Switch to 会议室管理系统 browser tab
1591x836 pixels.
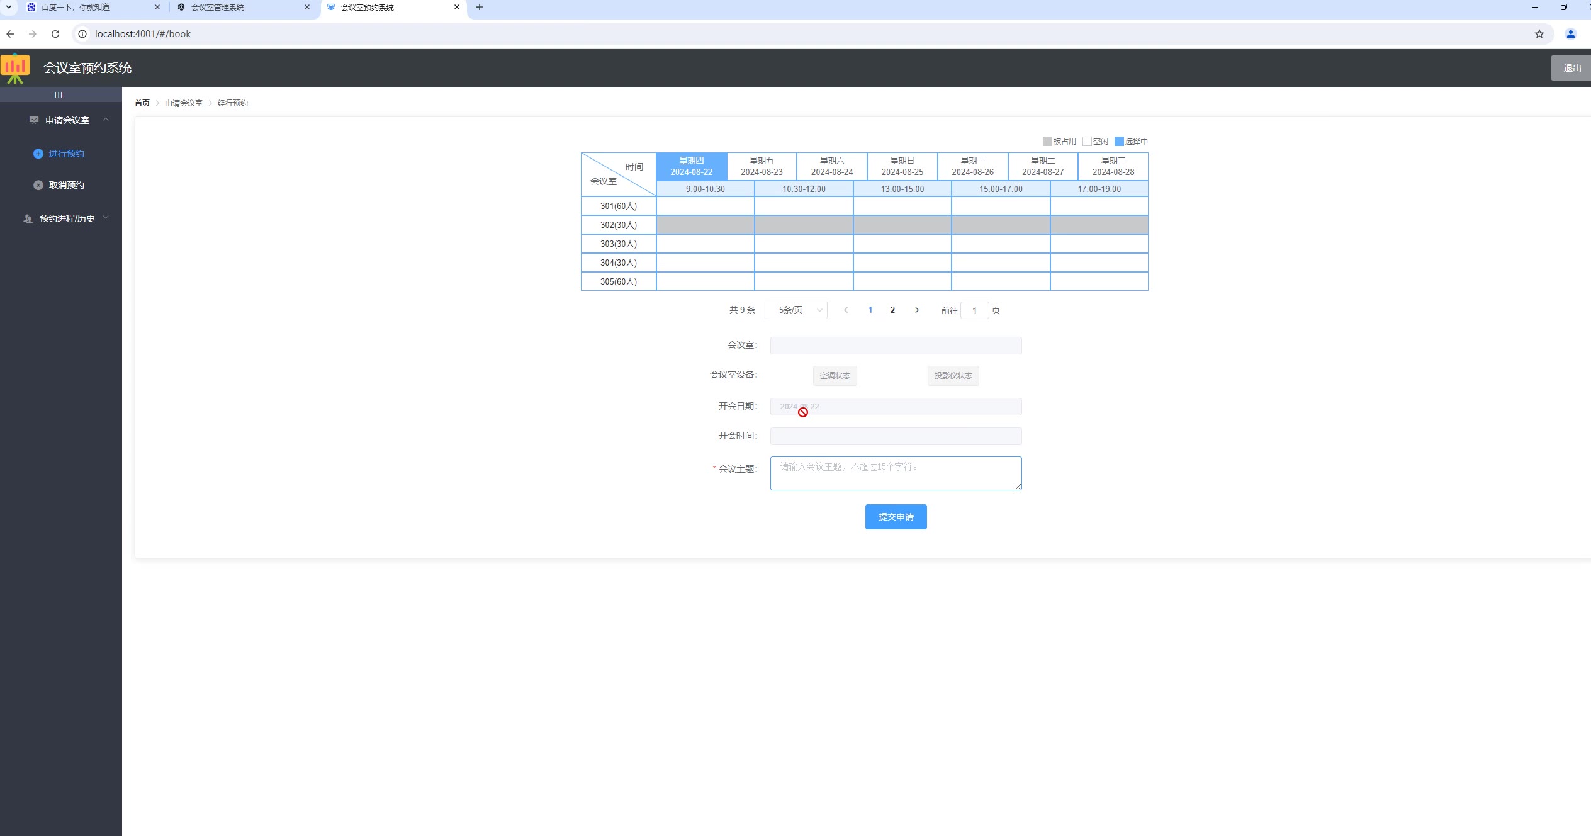coord(217,8)
